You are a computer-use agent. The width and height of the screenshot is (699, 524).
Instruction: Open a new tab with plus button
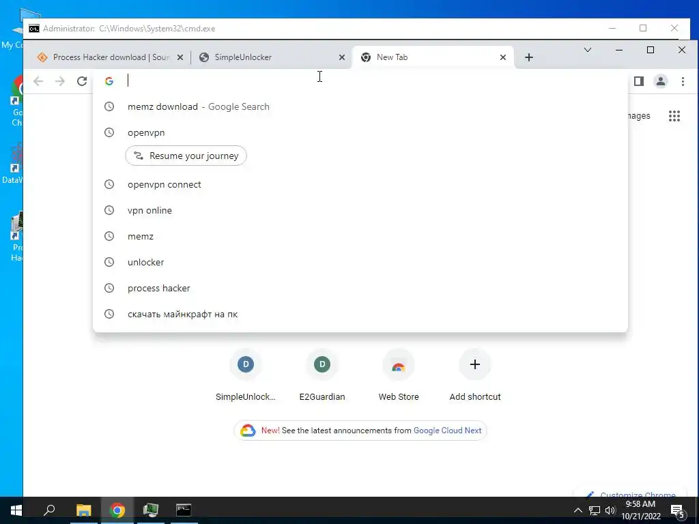[529, 57]
